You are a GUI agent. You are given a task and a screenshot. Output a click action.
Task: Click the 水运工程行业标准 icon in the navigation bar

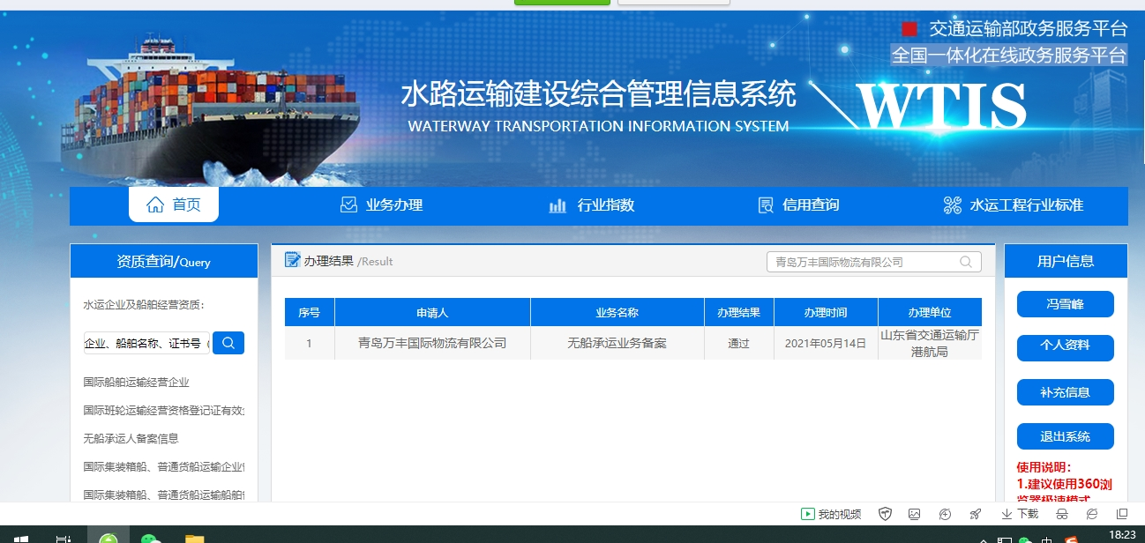(952, 205)
